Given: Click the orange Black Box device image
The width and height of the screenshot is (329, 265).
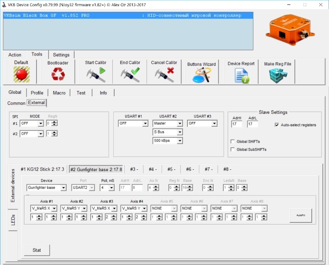Looking at the screenshot, I should tap(290, 29).
